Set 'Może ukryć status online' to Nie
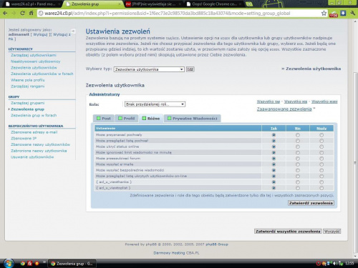Screen dimensions: 358x268 pos(298,147)
